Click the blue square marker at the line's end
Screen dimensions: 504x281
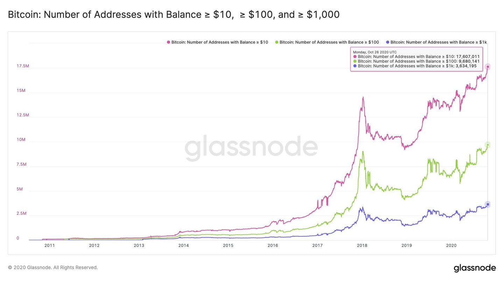point(488,204)
